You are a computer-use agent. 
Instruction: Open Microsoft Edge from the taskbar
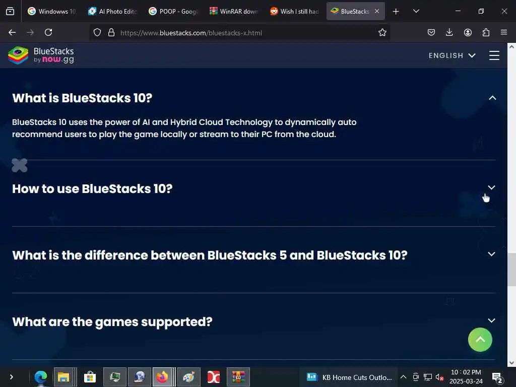tap(41, 377)
